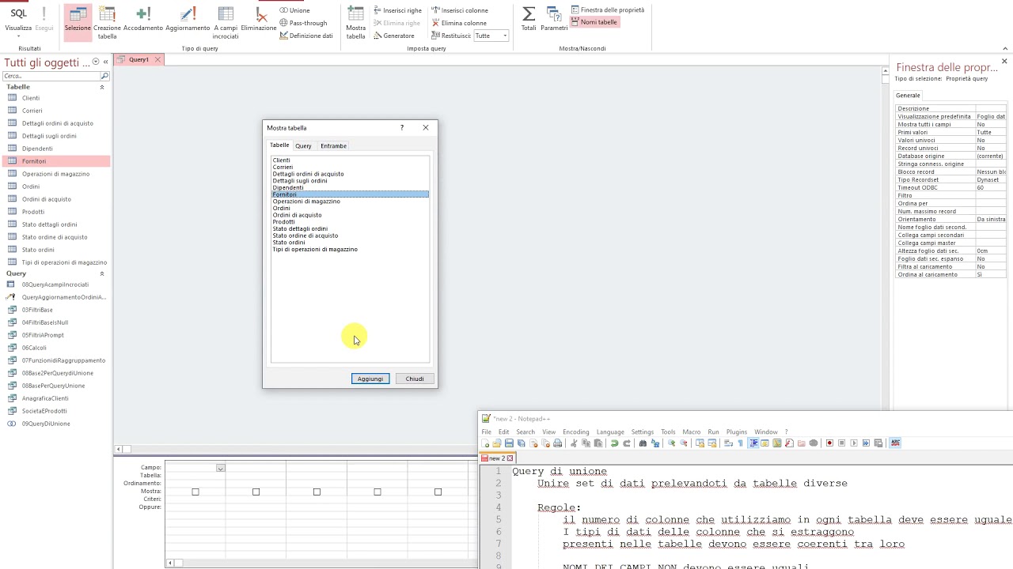Open Encoding menu in Notepad++
Image resolution: width=1013 pixels, height=569 pixels.
[575, 432]
